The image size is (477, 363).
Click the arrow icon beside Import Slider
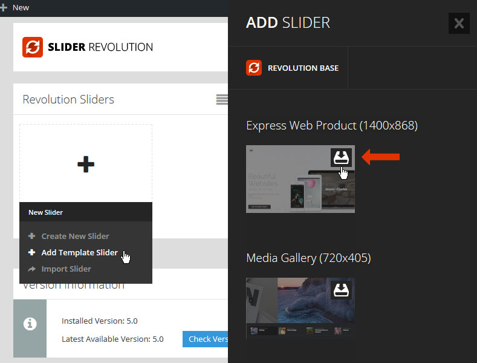pos(32,269)
